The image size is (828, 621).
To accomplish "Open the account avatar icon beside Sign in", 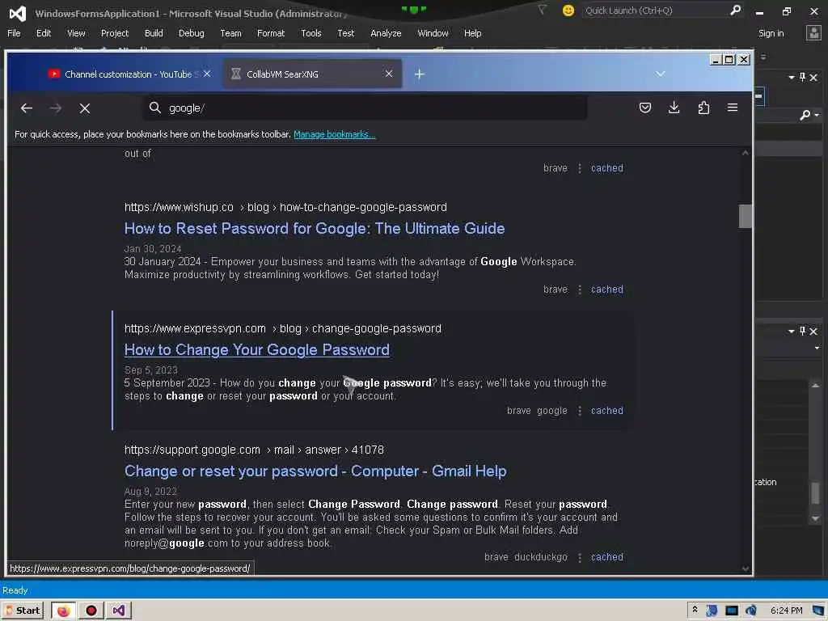I will tap(813, 33).
